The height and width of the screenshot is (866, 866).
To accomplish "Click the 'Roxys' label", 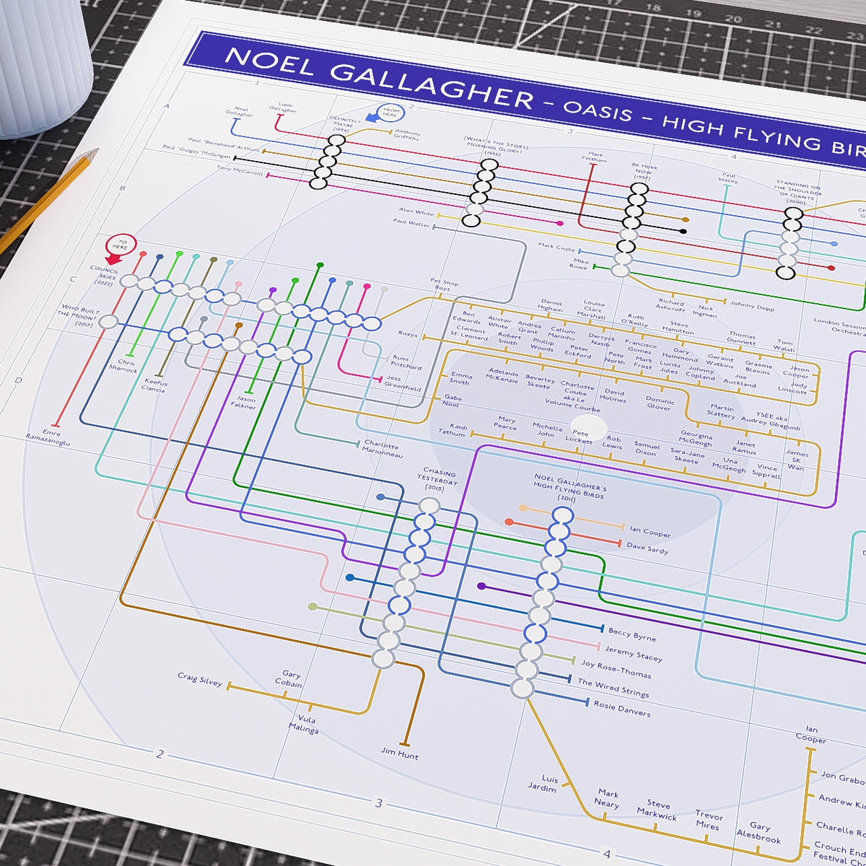I will coord(408,334).
